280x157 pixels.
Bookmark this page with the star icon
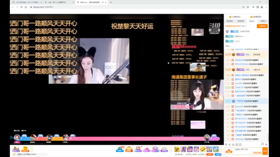coord(248,7)
